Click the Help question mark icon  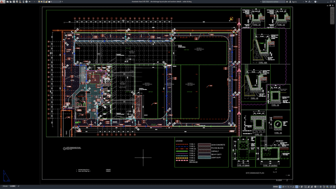315,2
